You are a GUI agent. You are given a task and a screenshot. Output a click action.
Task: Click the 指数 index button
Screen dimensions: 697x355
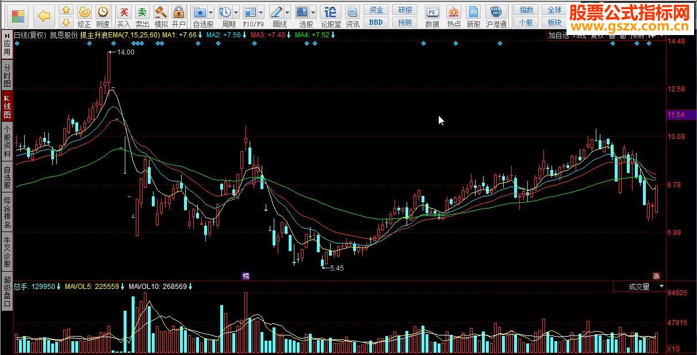pyautogui.click(x=526, y=10)
